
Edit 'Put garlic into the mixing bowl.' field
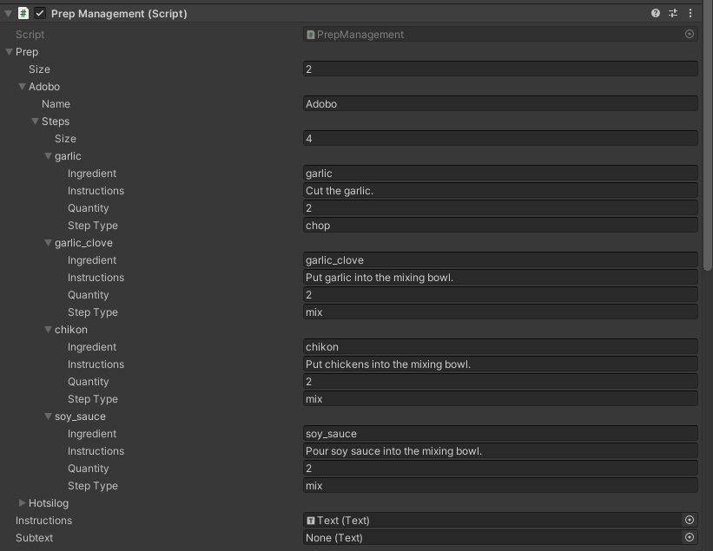pyautogui.click(x=500, y=277)
